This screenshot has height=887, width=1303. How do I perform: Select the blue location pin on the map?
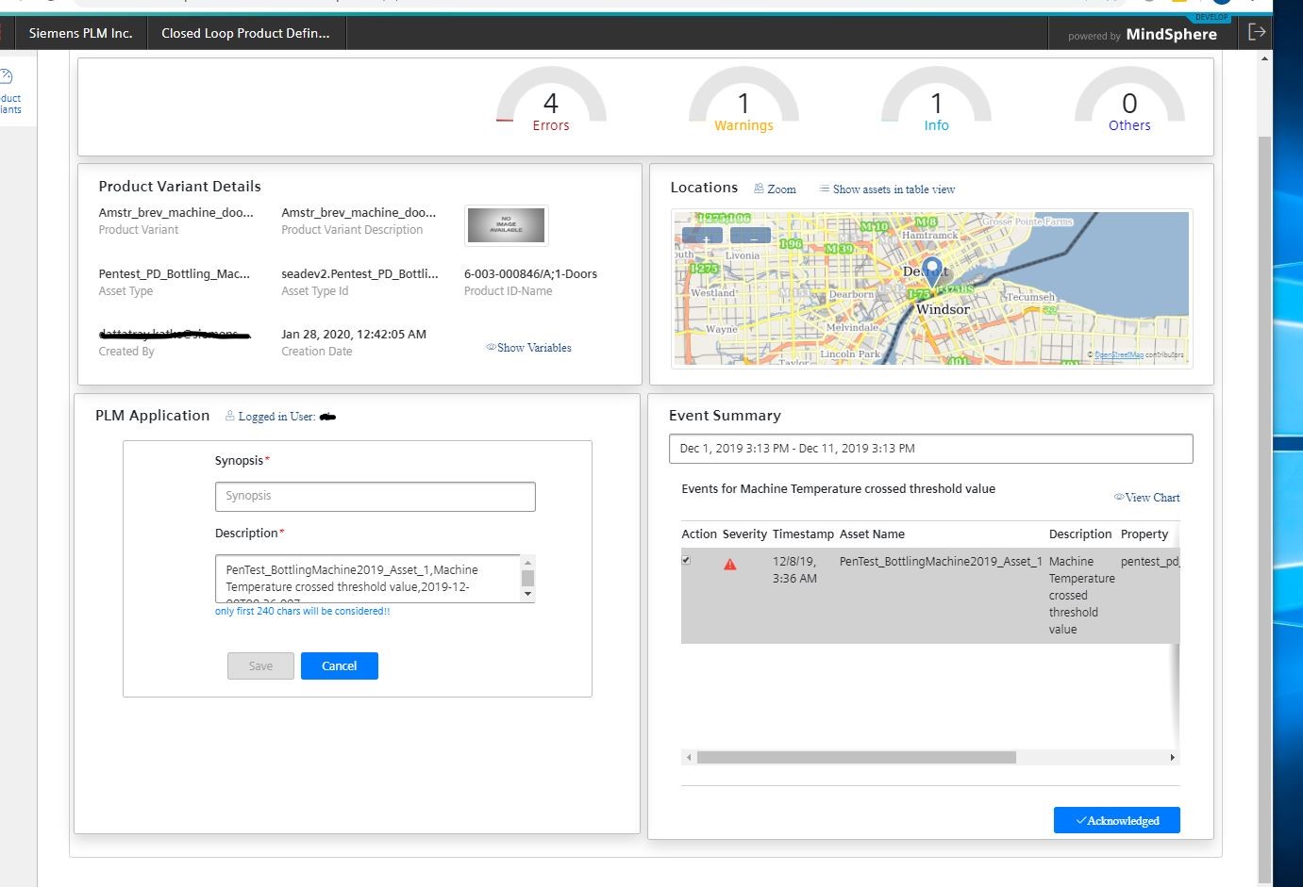[931, 271]
